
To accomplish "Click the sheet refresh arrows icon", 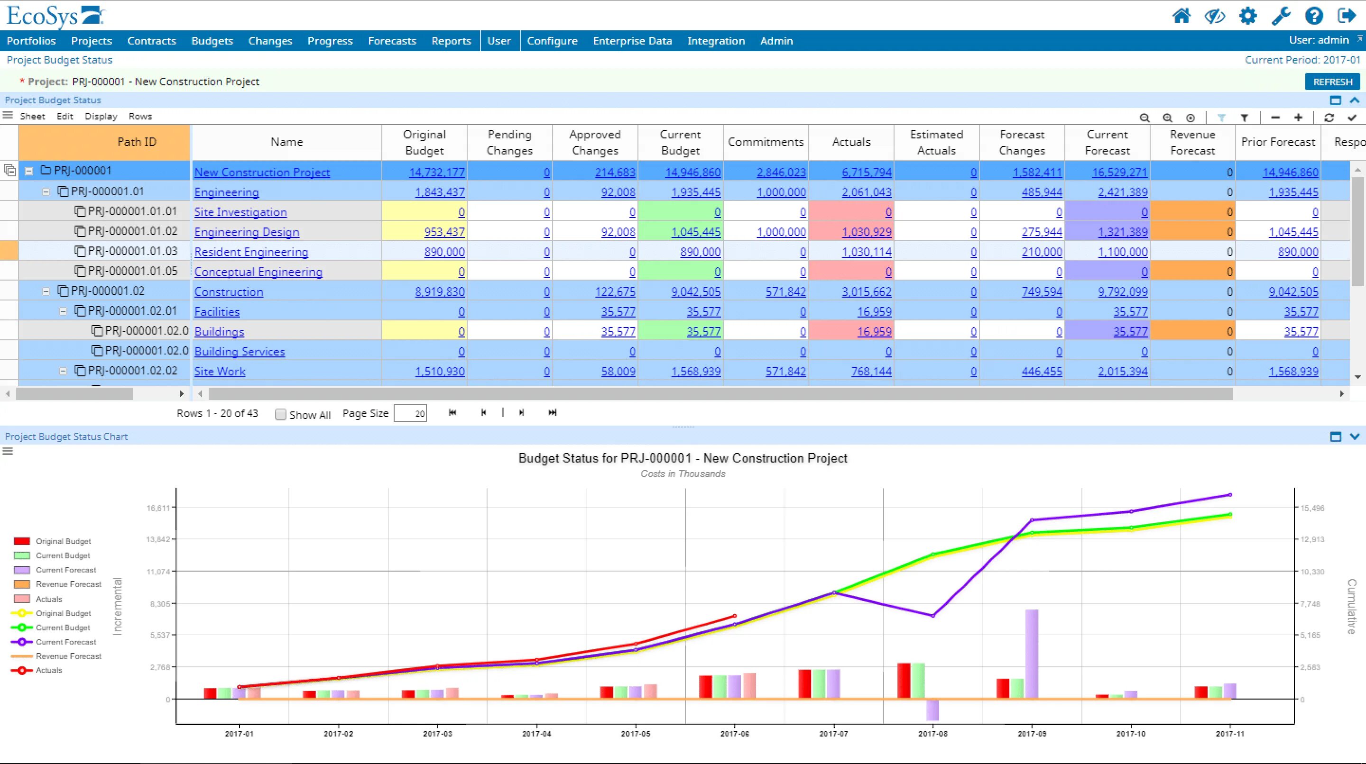I will (x=1329, y=118).
